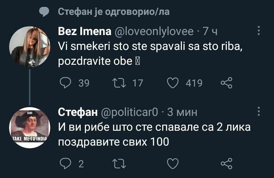The image size is (274, 178).
Task: Reply to Bez Imena's tweet
Action: tap(66, 83)
